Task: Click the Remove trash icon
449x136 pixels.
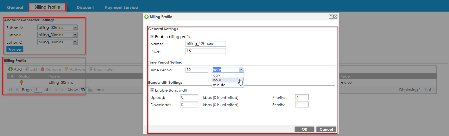Action: point(42,69)
